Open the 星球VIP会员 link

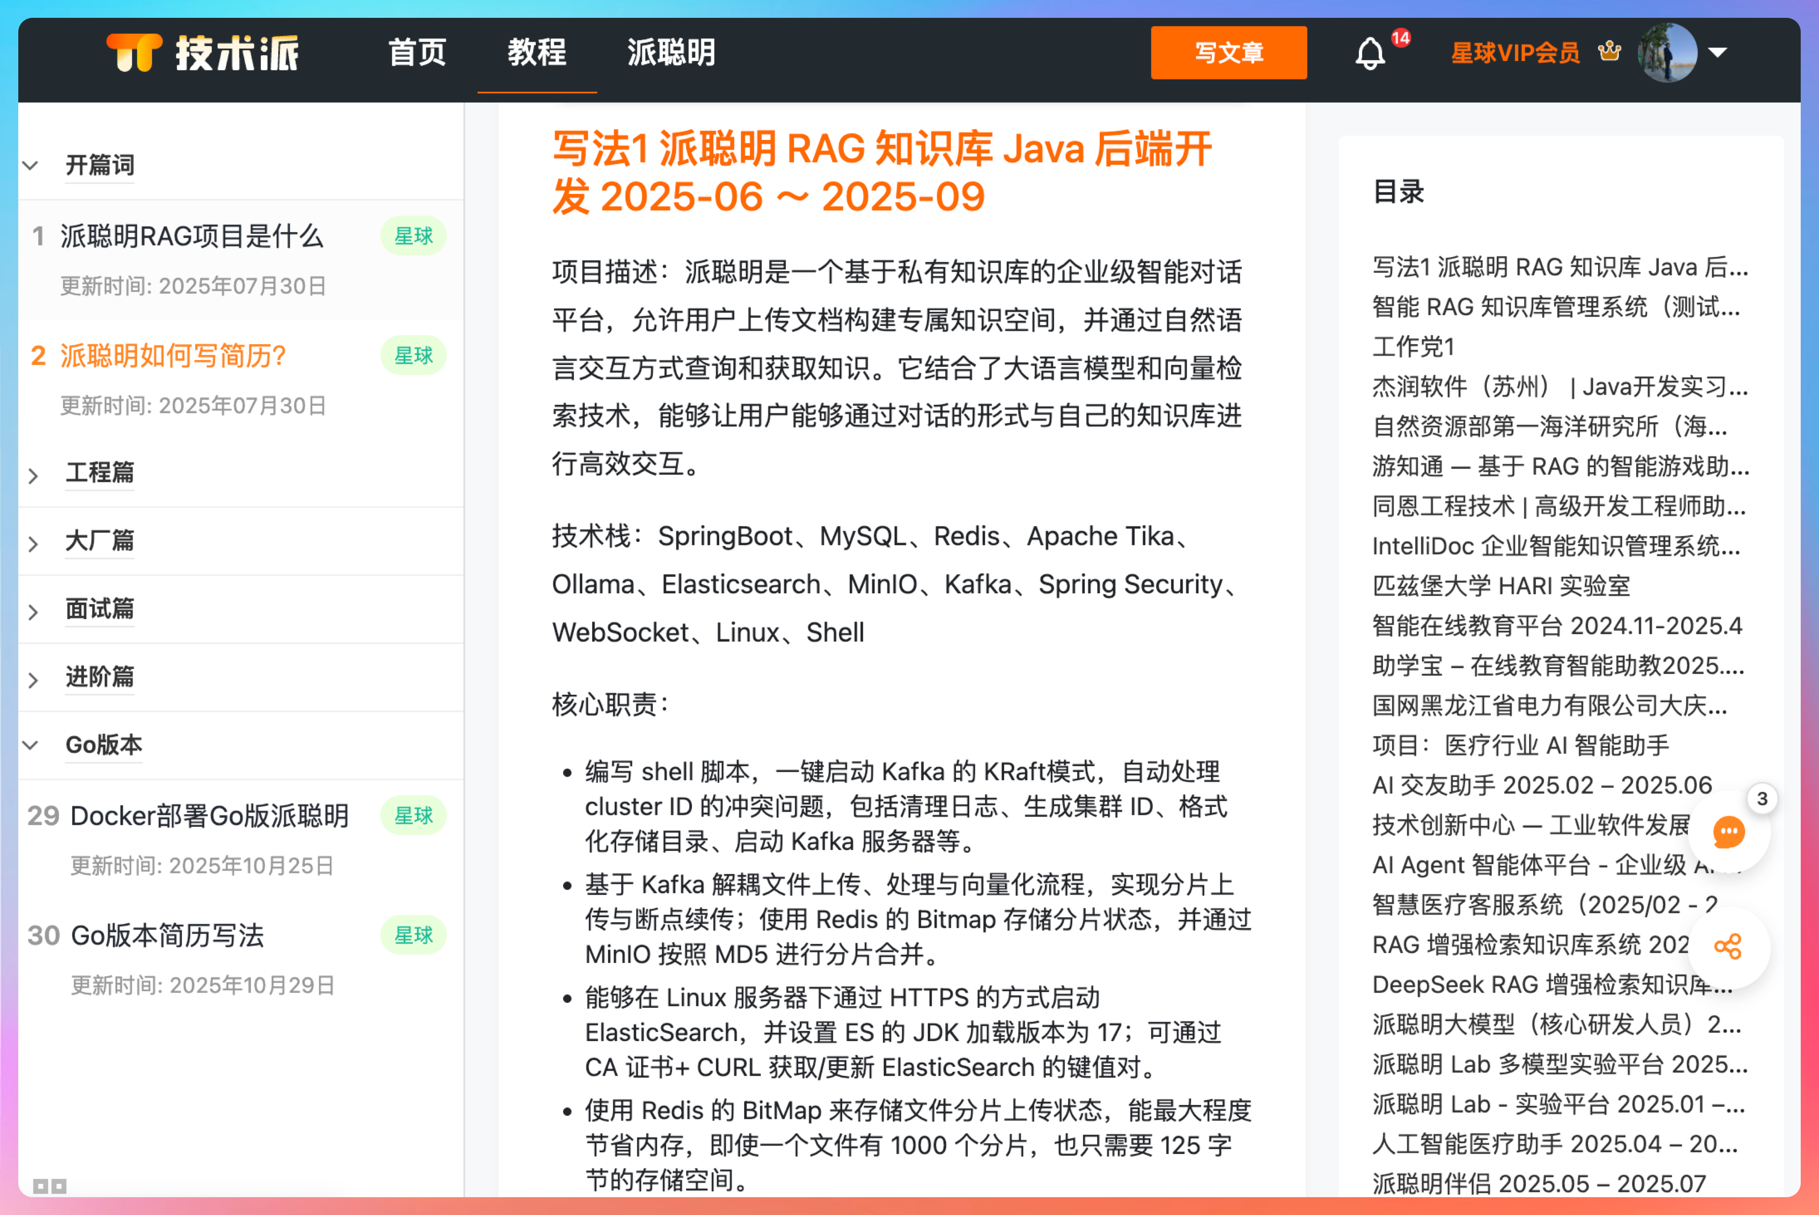coord(1514,53)
